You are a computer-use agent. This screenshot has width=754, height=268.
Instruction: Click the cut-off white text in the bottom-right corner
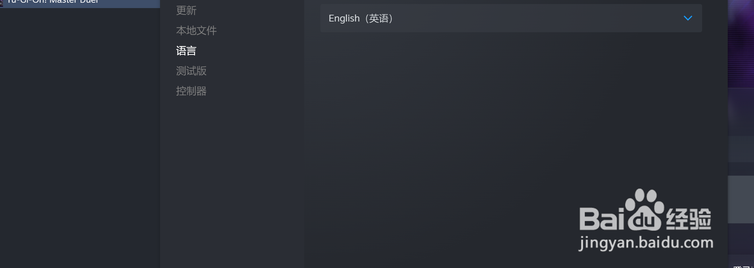click(x=743, y=266)
